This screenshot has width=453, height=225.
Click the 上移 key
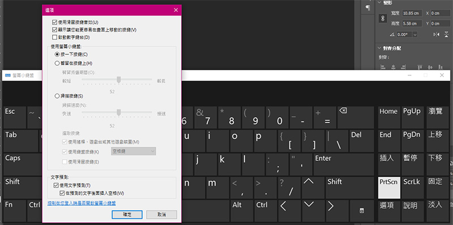tap(438, 141)
